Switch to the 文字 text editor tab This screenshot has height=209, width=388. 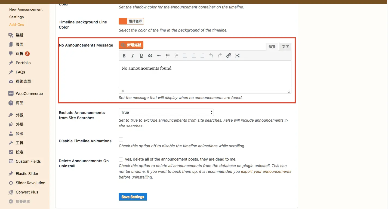285,47
